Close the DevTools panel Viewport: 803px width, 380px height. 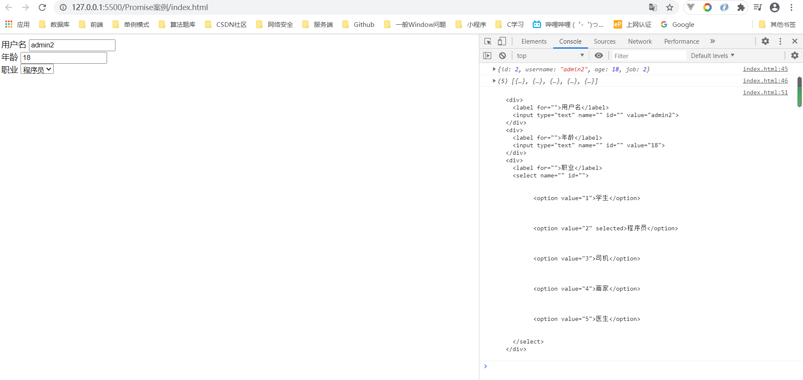click(x=795, y=42)
